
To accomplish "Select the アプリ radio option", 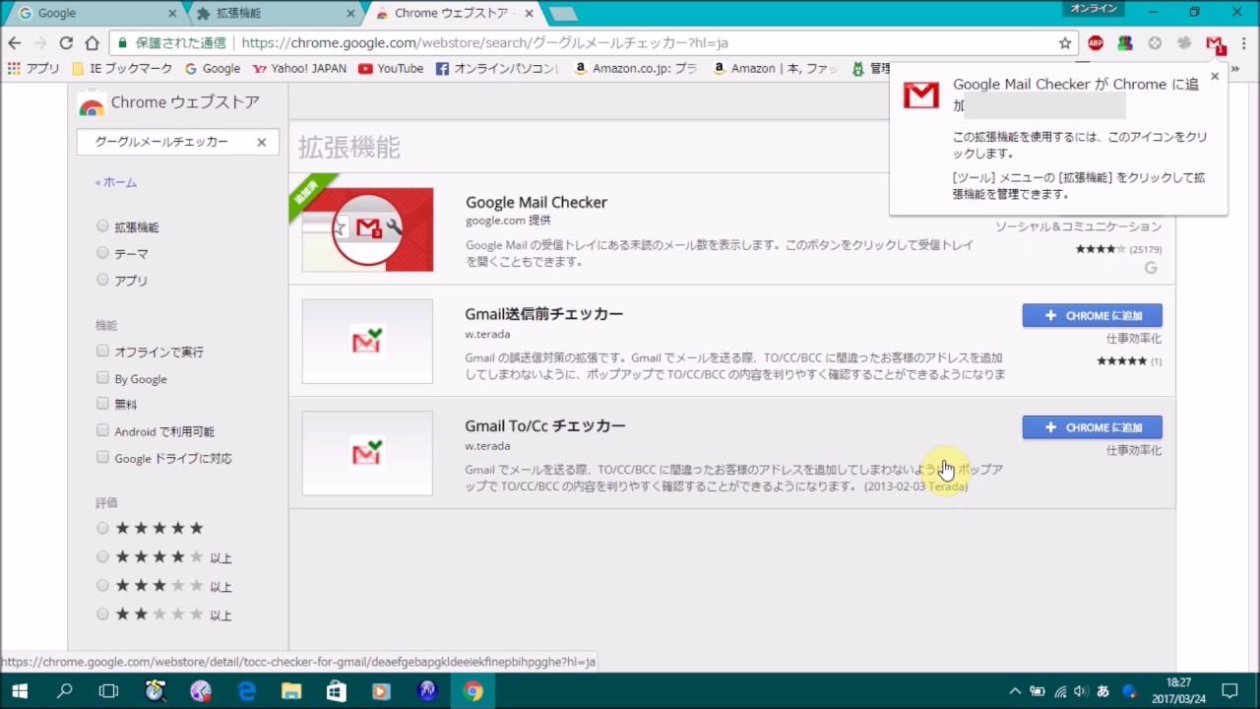I will pos(102,280).
